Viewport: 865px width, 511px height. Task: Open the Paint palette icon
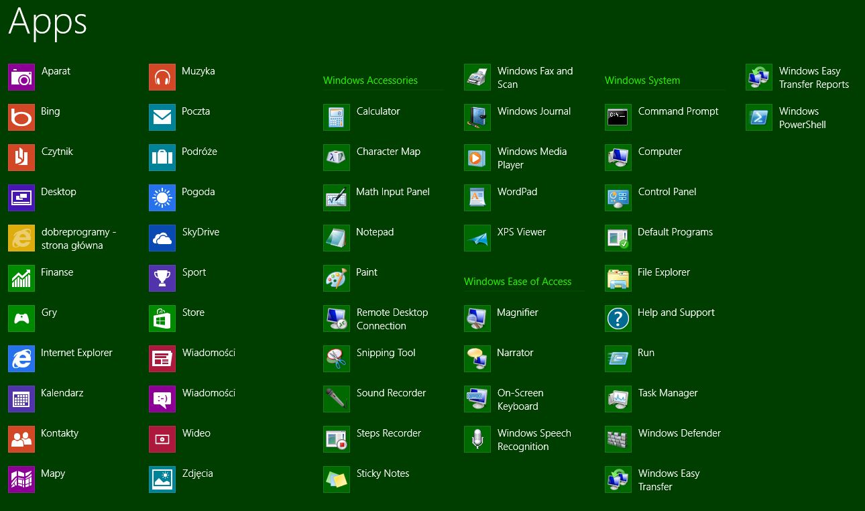337,278
